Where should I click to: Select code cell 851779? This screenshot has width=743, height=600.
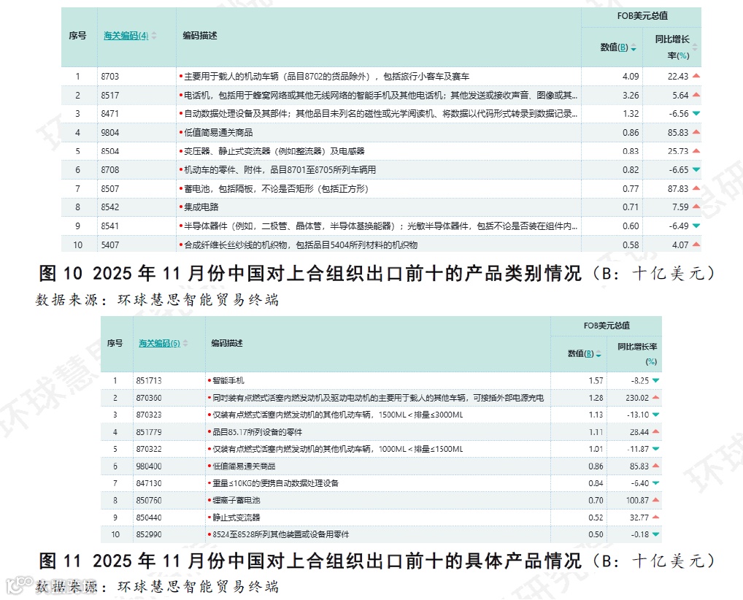click(149, 432)
